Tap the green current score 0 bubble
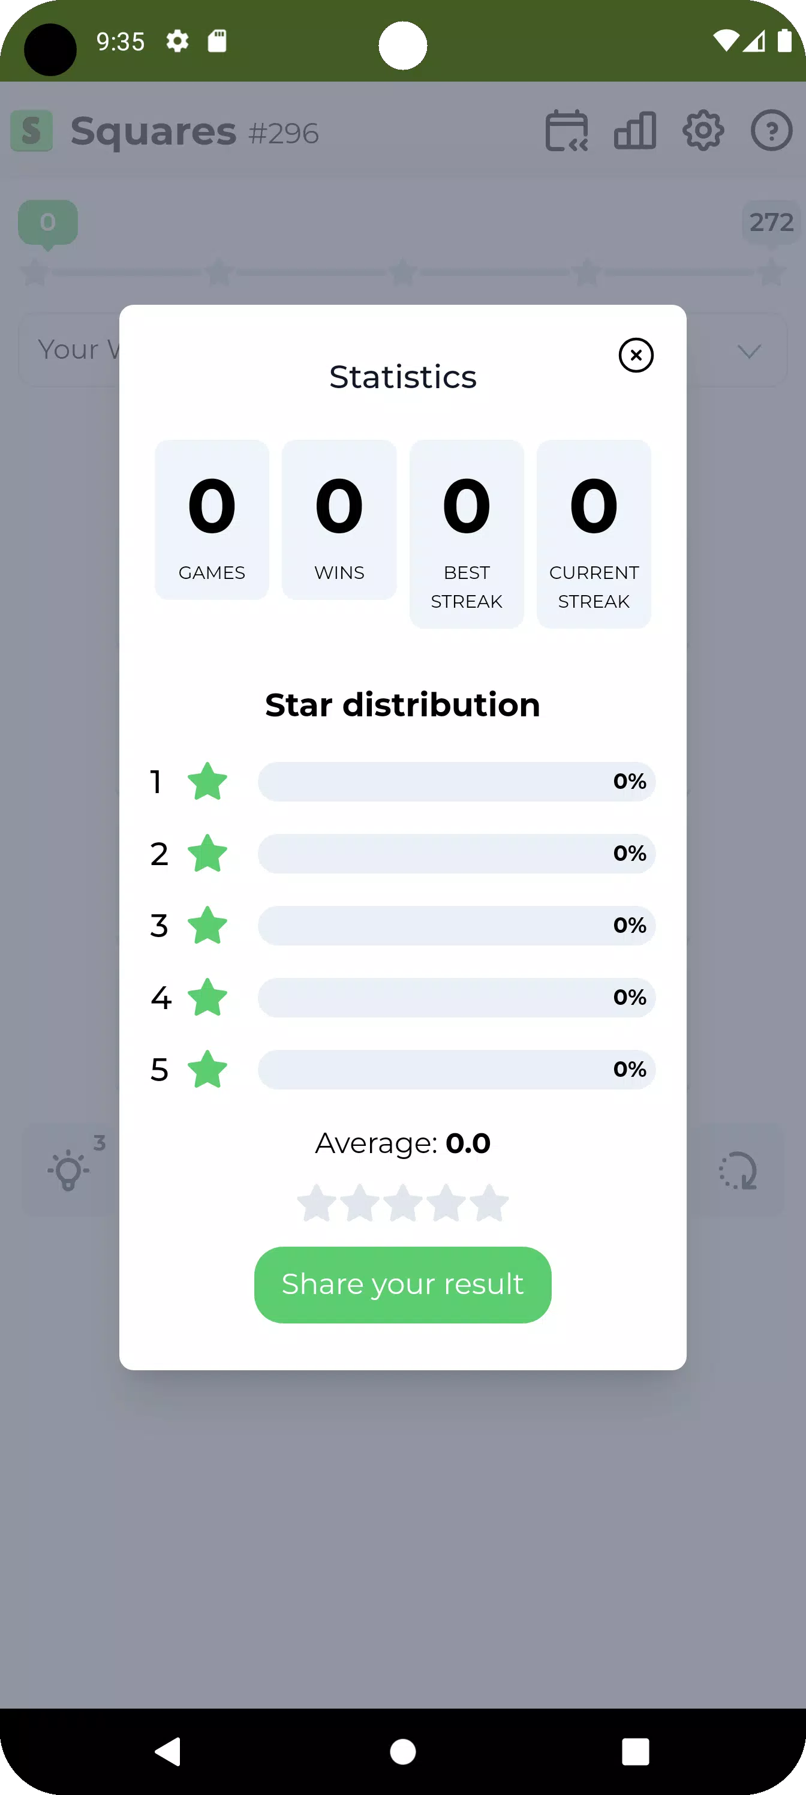 (47, 223)
